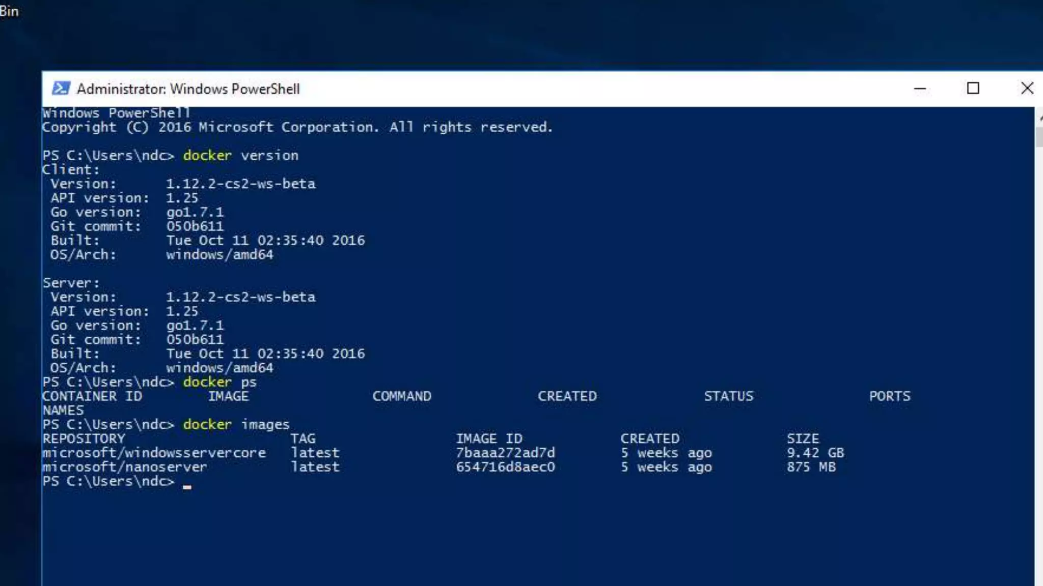The image size is (1043, 586).
Task: Click the 875 MB size value
Action: 811,467
